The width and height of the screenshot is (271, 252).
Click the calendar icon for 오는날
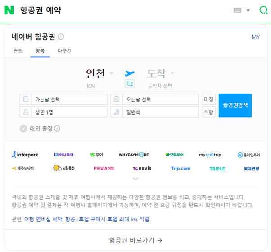pyautogui.click(x=117, y=99)
